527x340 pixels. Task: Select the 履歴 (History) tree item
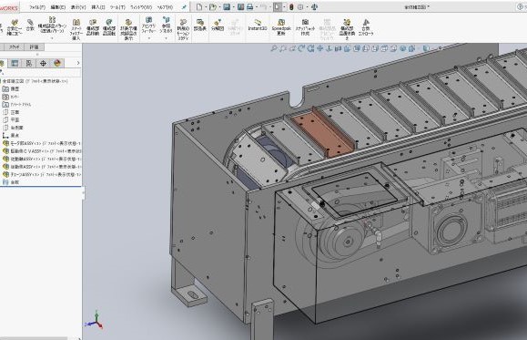click(10, 88)
